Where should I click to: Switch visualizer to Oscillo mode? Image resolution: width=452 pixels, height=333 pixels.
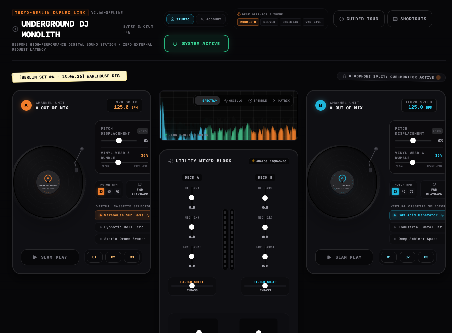233,101
